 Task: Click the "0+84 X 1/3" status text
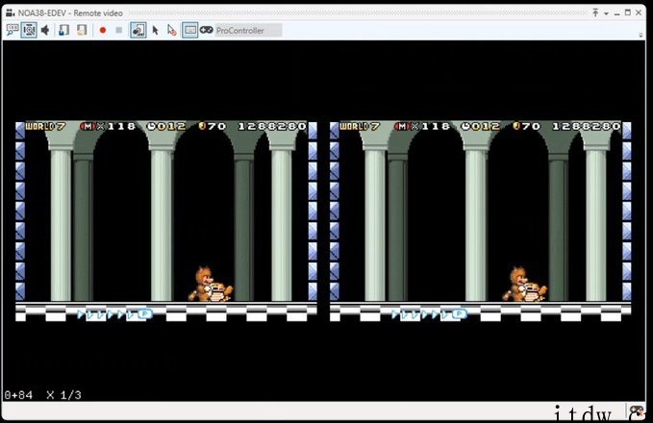(43, 395)
